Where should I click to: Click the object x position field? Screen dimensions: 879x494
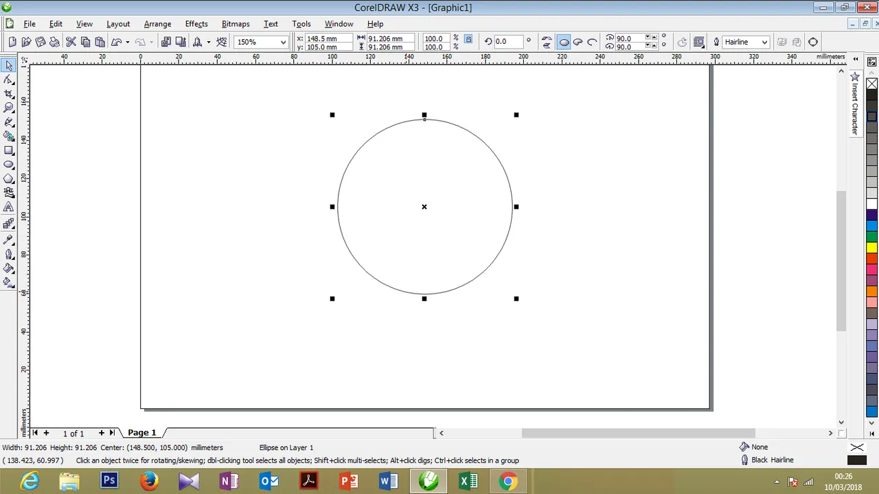[x=330, y=38]
